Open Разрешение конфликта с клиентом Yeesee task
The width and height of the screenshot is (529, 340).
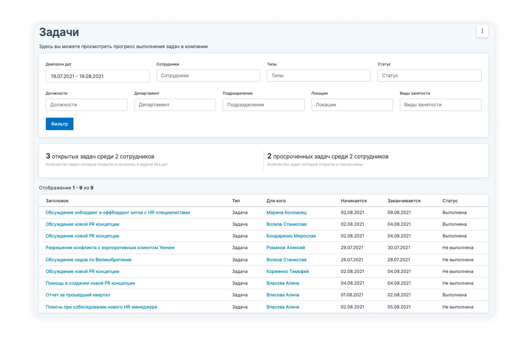pyautogui.click(x=110, y=248)
